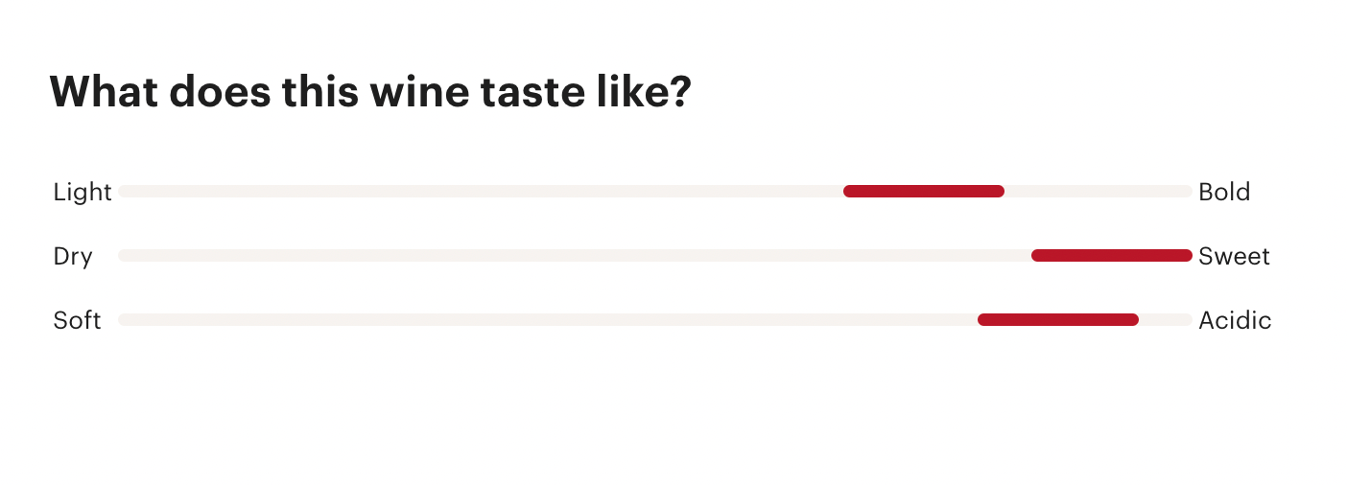Click the Bold label
The height and width of the screenshot is (485, 1347).
[1224, 193]
